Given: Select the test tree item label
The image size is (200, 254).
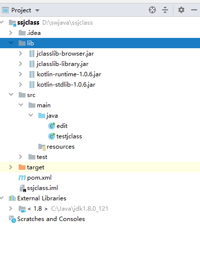Looking at the screenshot, I should [42, 157].
